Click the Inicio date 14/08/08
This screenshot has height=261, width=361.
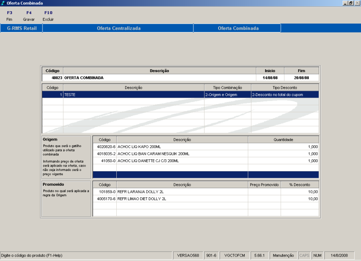pyautogui.click(x=270, y=78)
